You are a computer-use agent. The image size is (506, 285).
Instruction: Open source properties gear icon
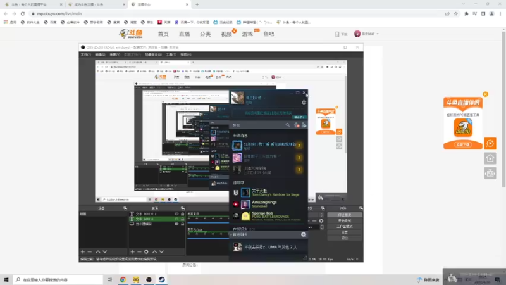click(x=146, y=251)
